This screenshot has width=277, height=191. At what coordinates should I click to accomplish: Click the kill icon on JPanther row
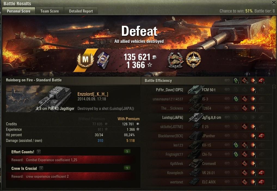tap(261, 136)
